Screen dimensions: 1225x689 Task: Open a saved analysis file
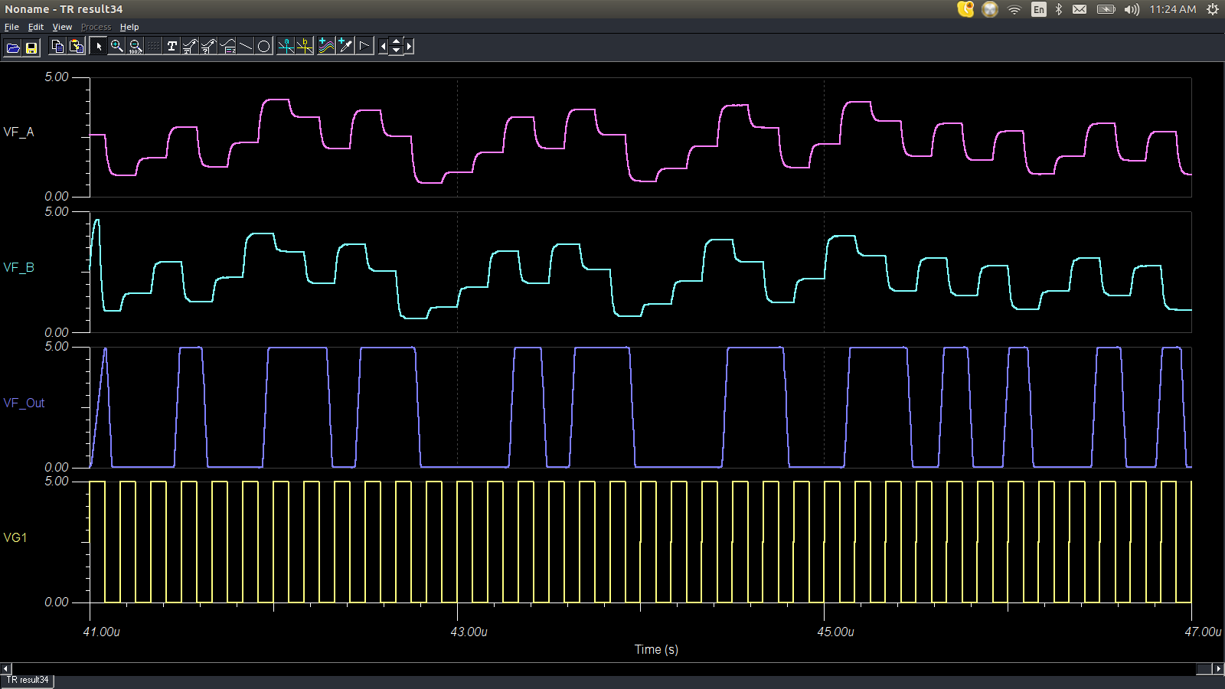pos(13,46)
